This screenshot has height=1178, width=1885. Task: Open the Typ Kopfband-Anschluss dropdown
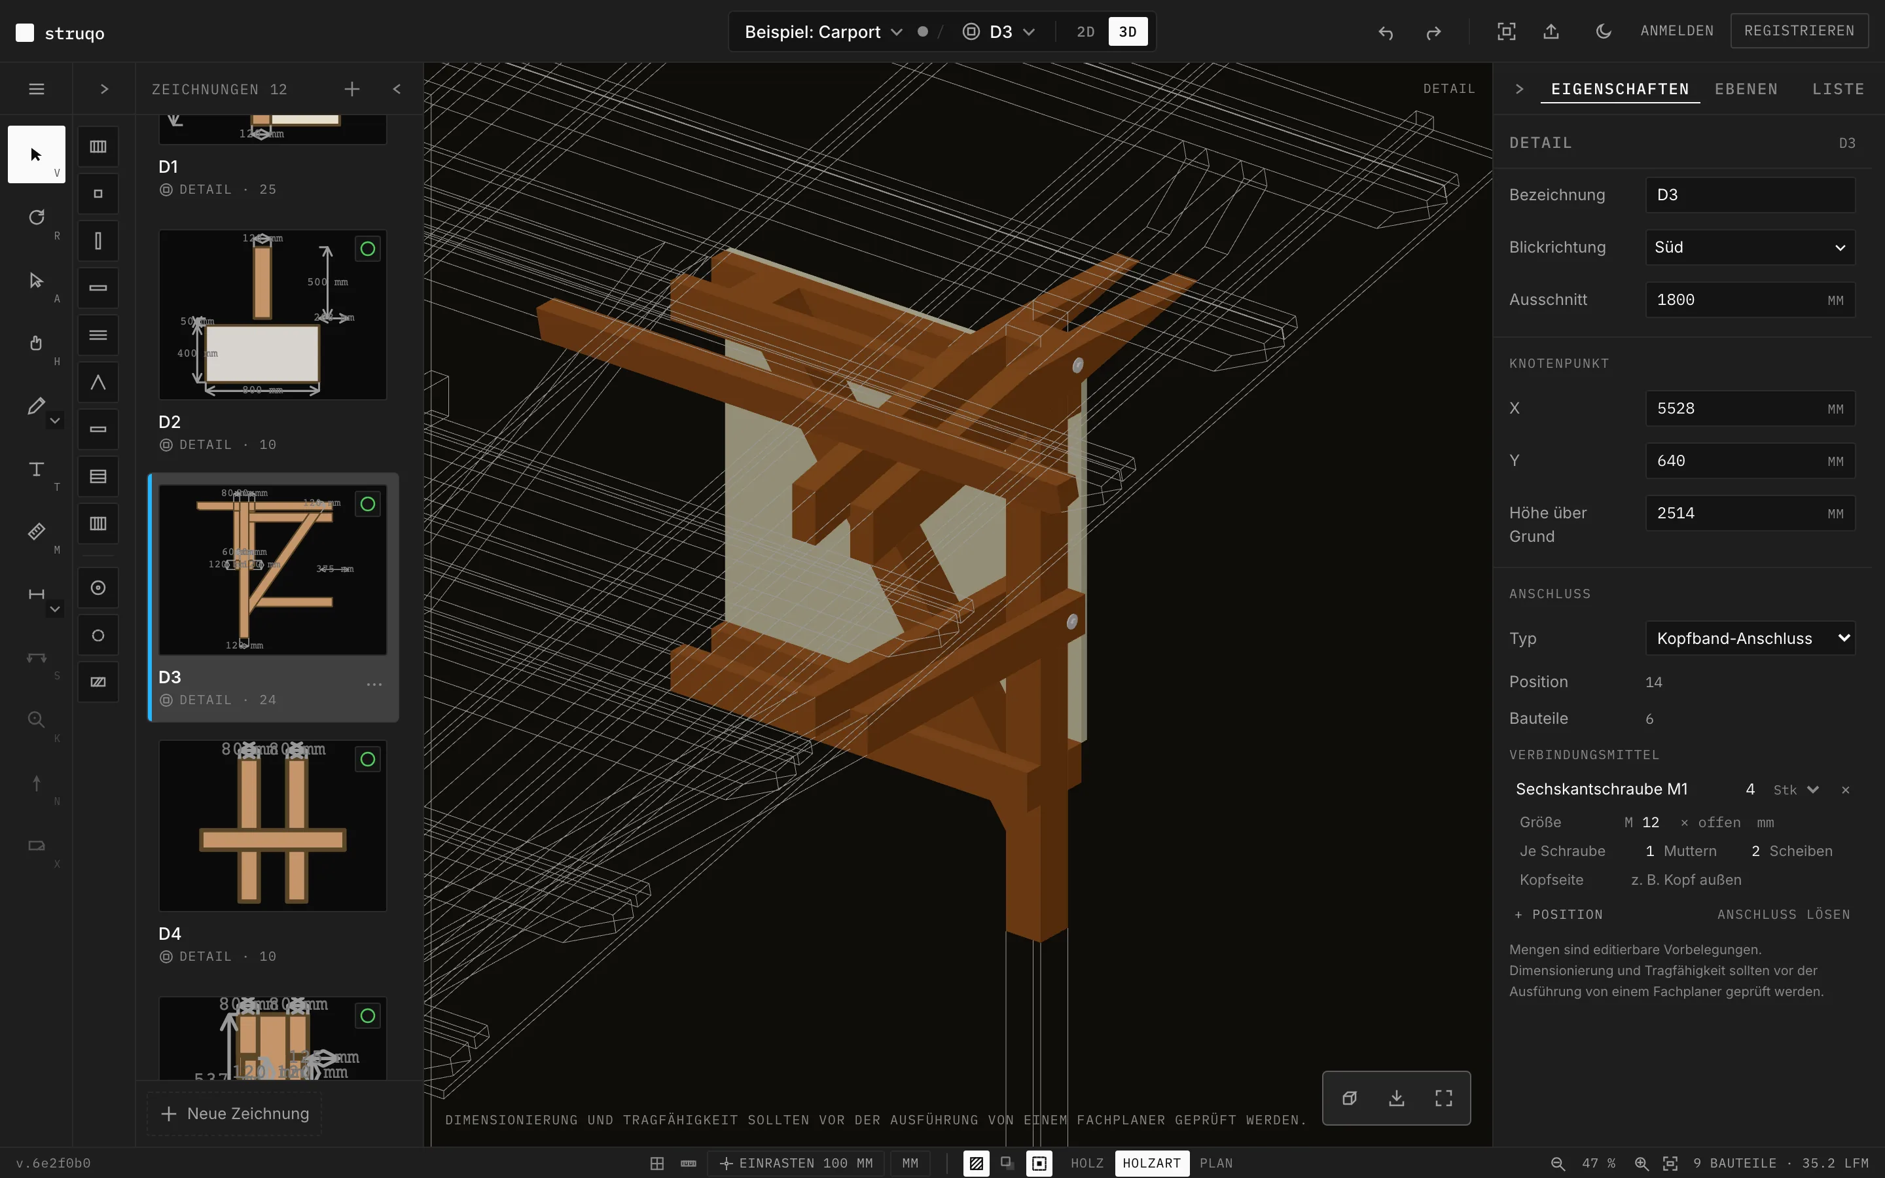pyautogui.click(x=1750, y=638)
